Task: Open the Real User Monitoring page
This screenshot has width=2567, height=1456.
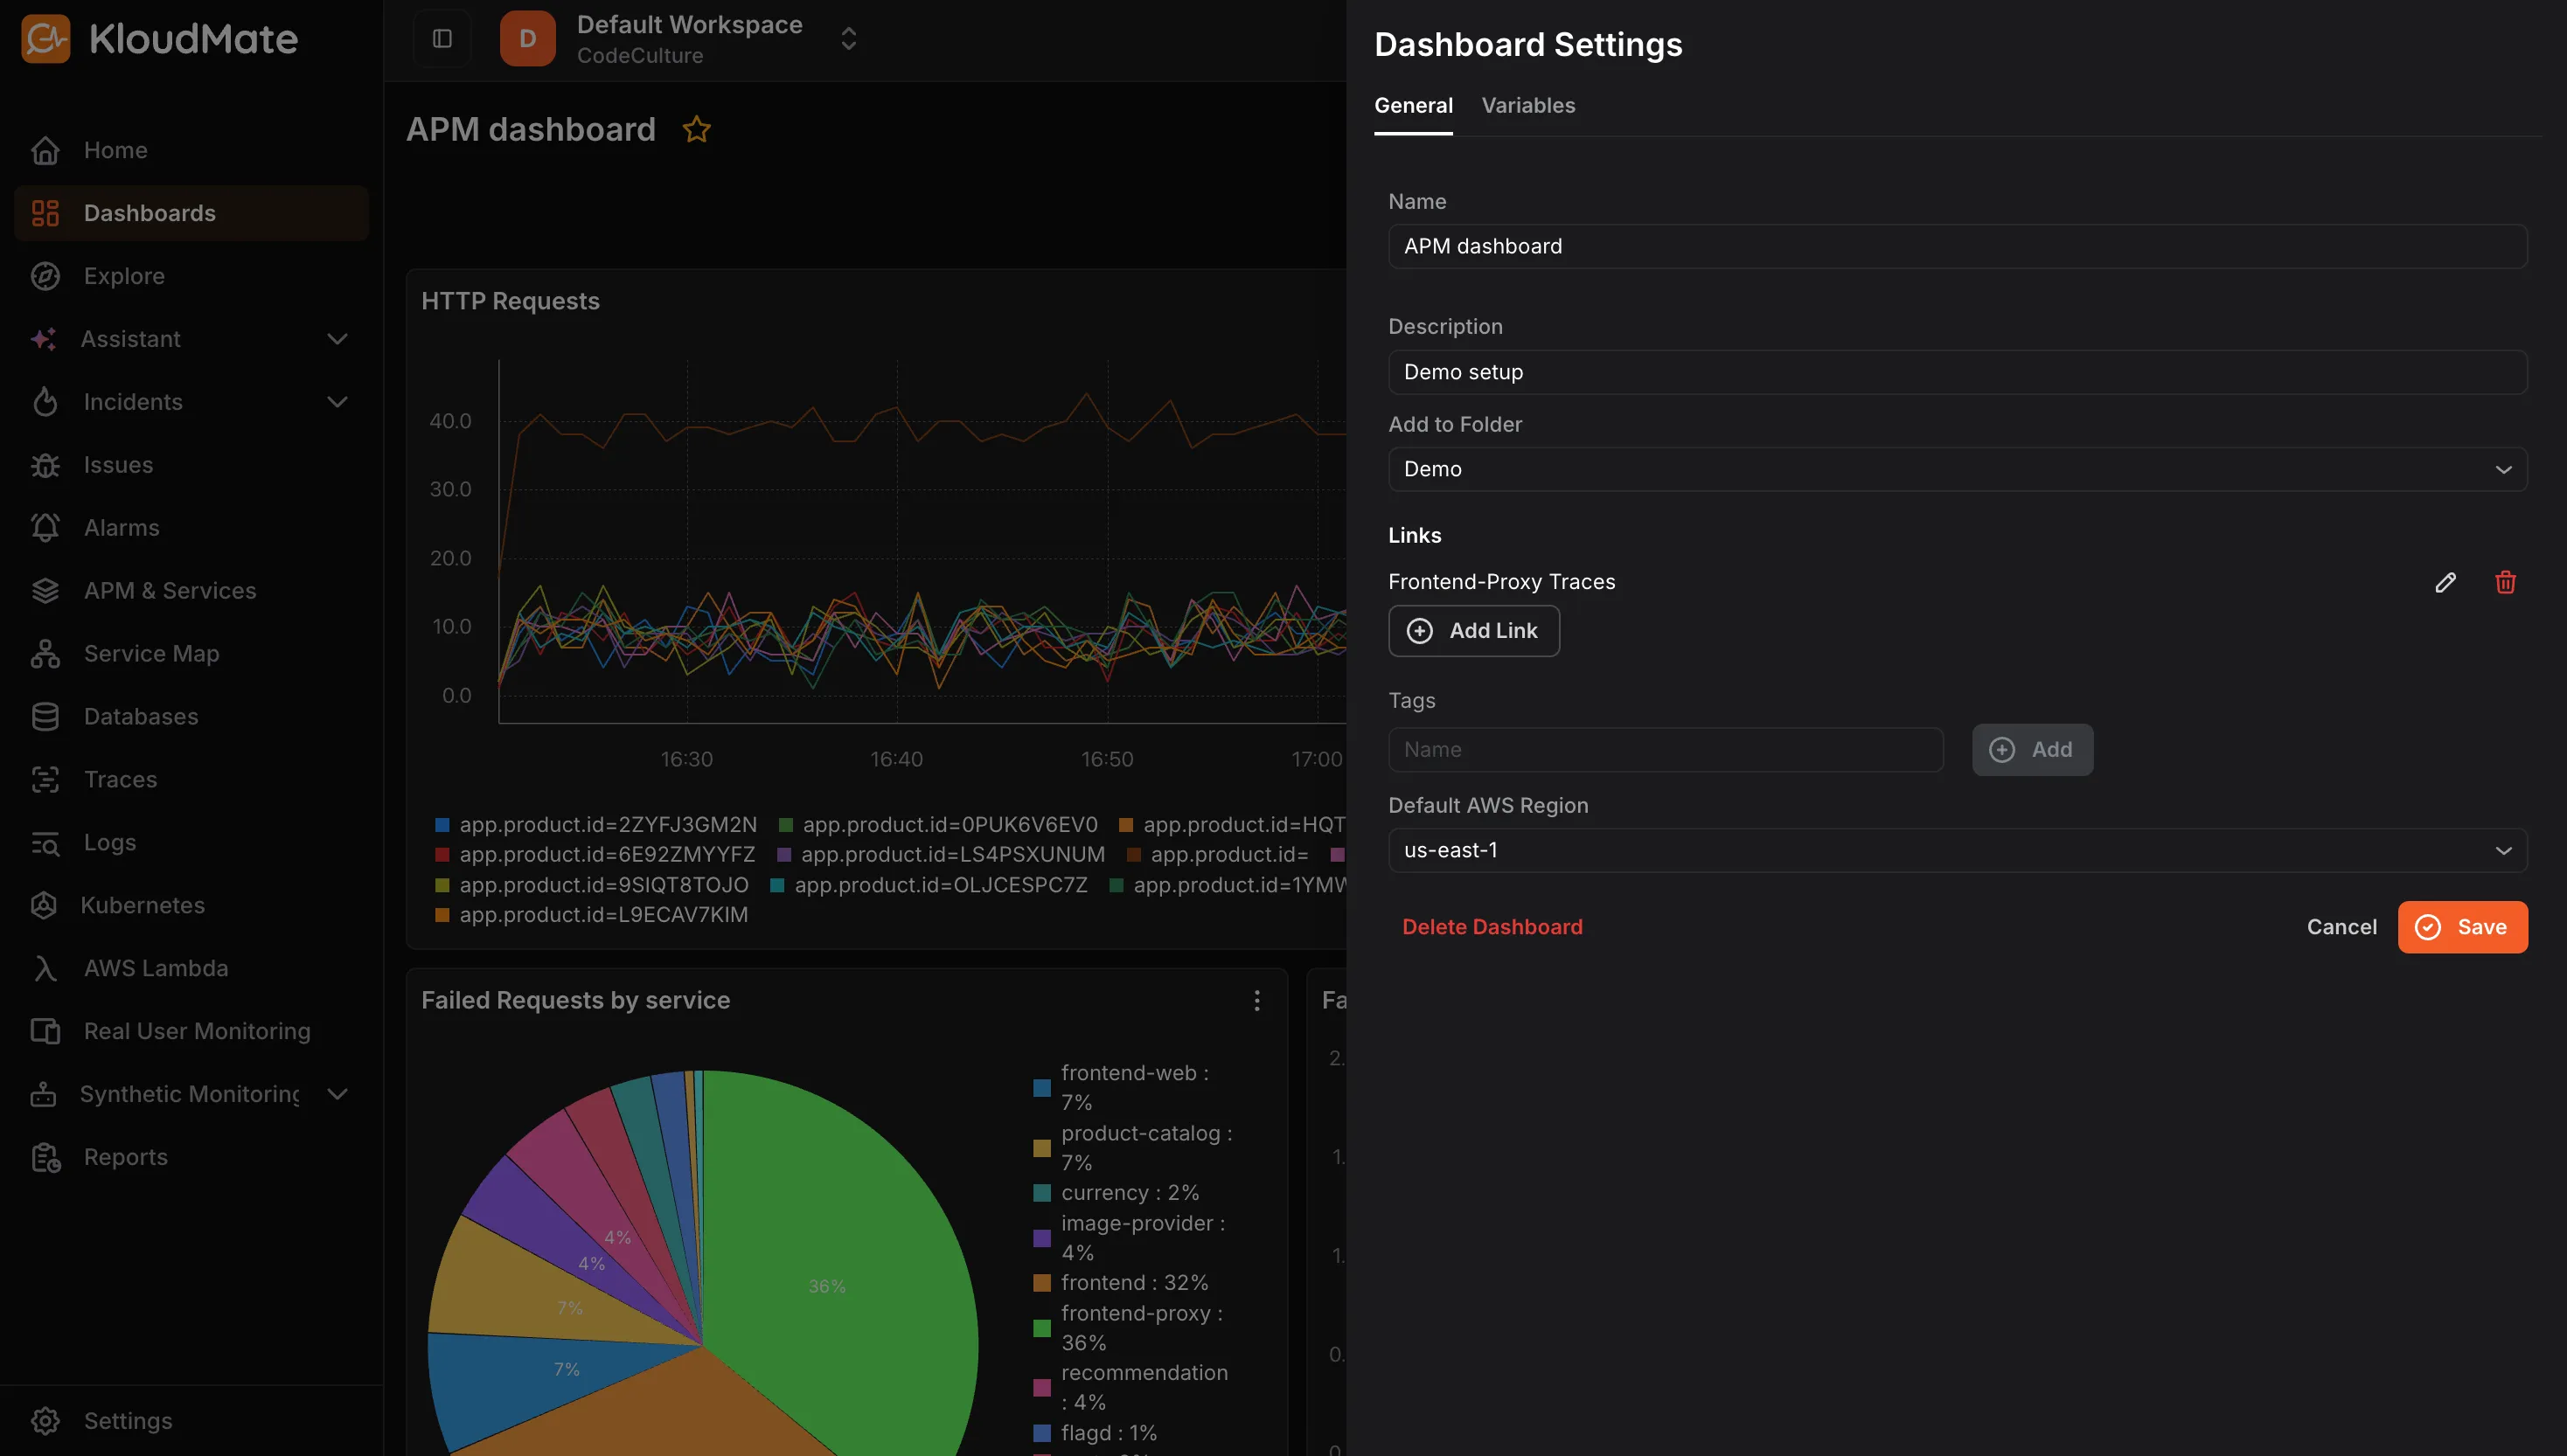Action: (x=192, y=1031)
